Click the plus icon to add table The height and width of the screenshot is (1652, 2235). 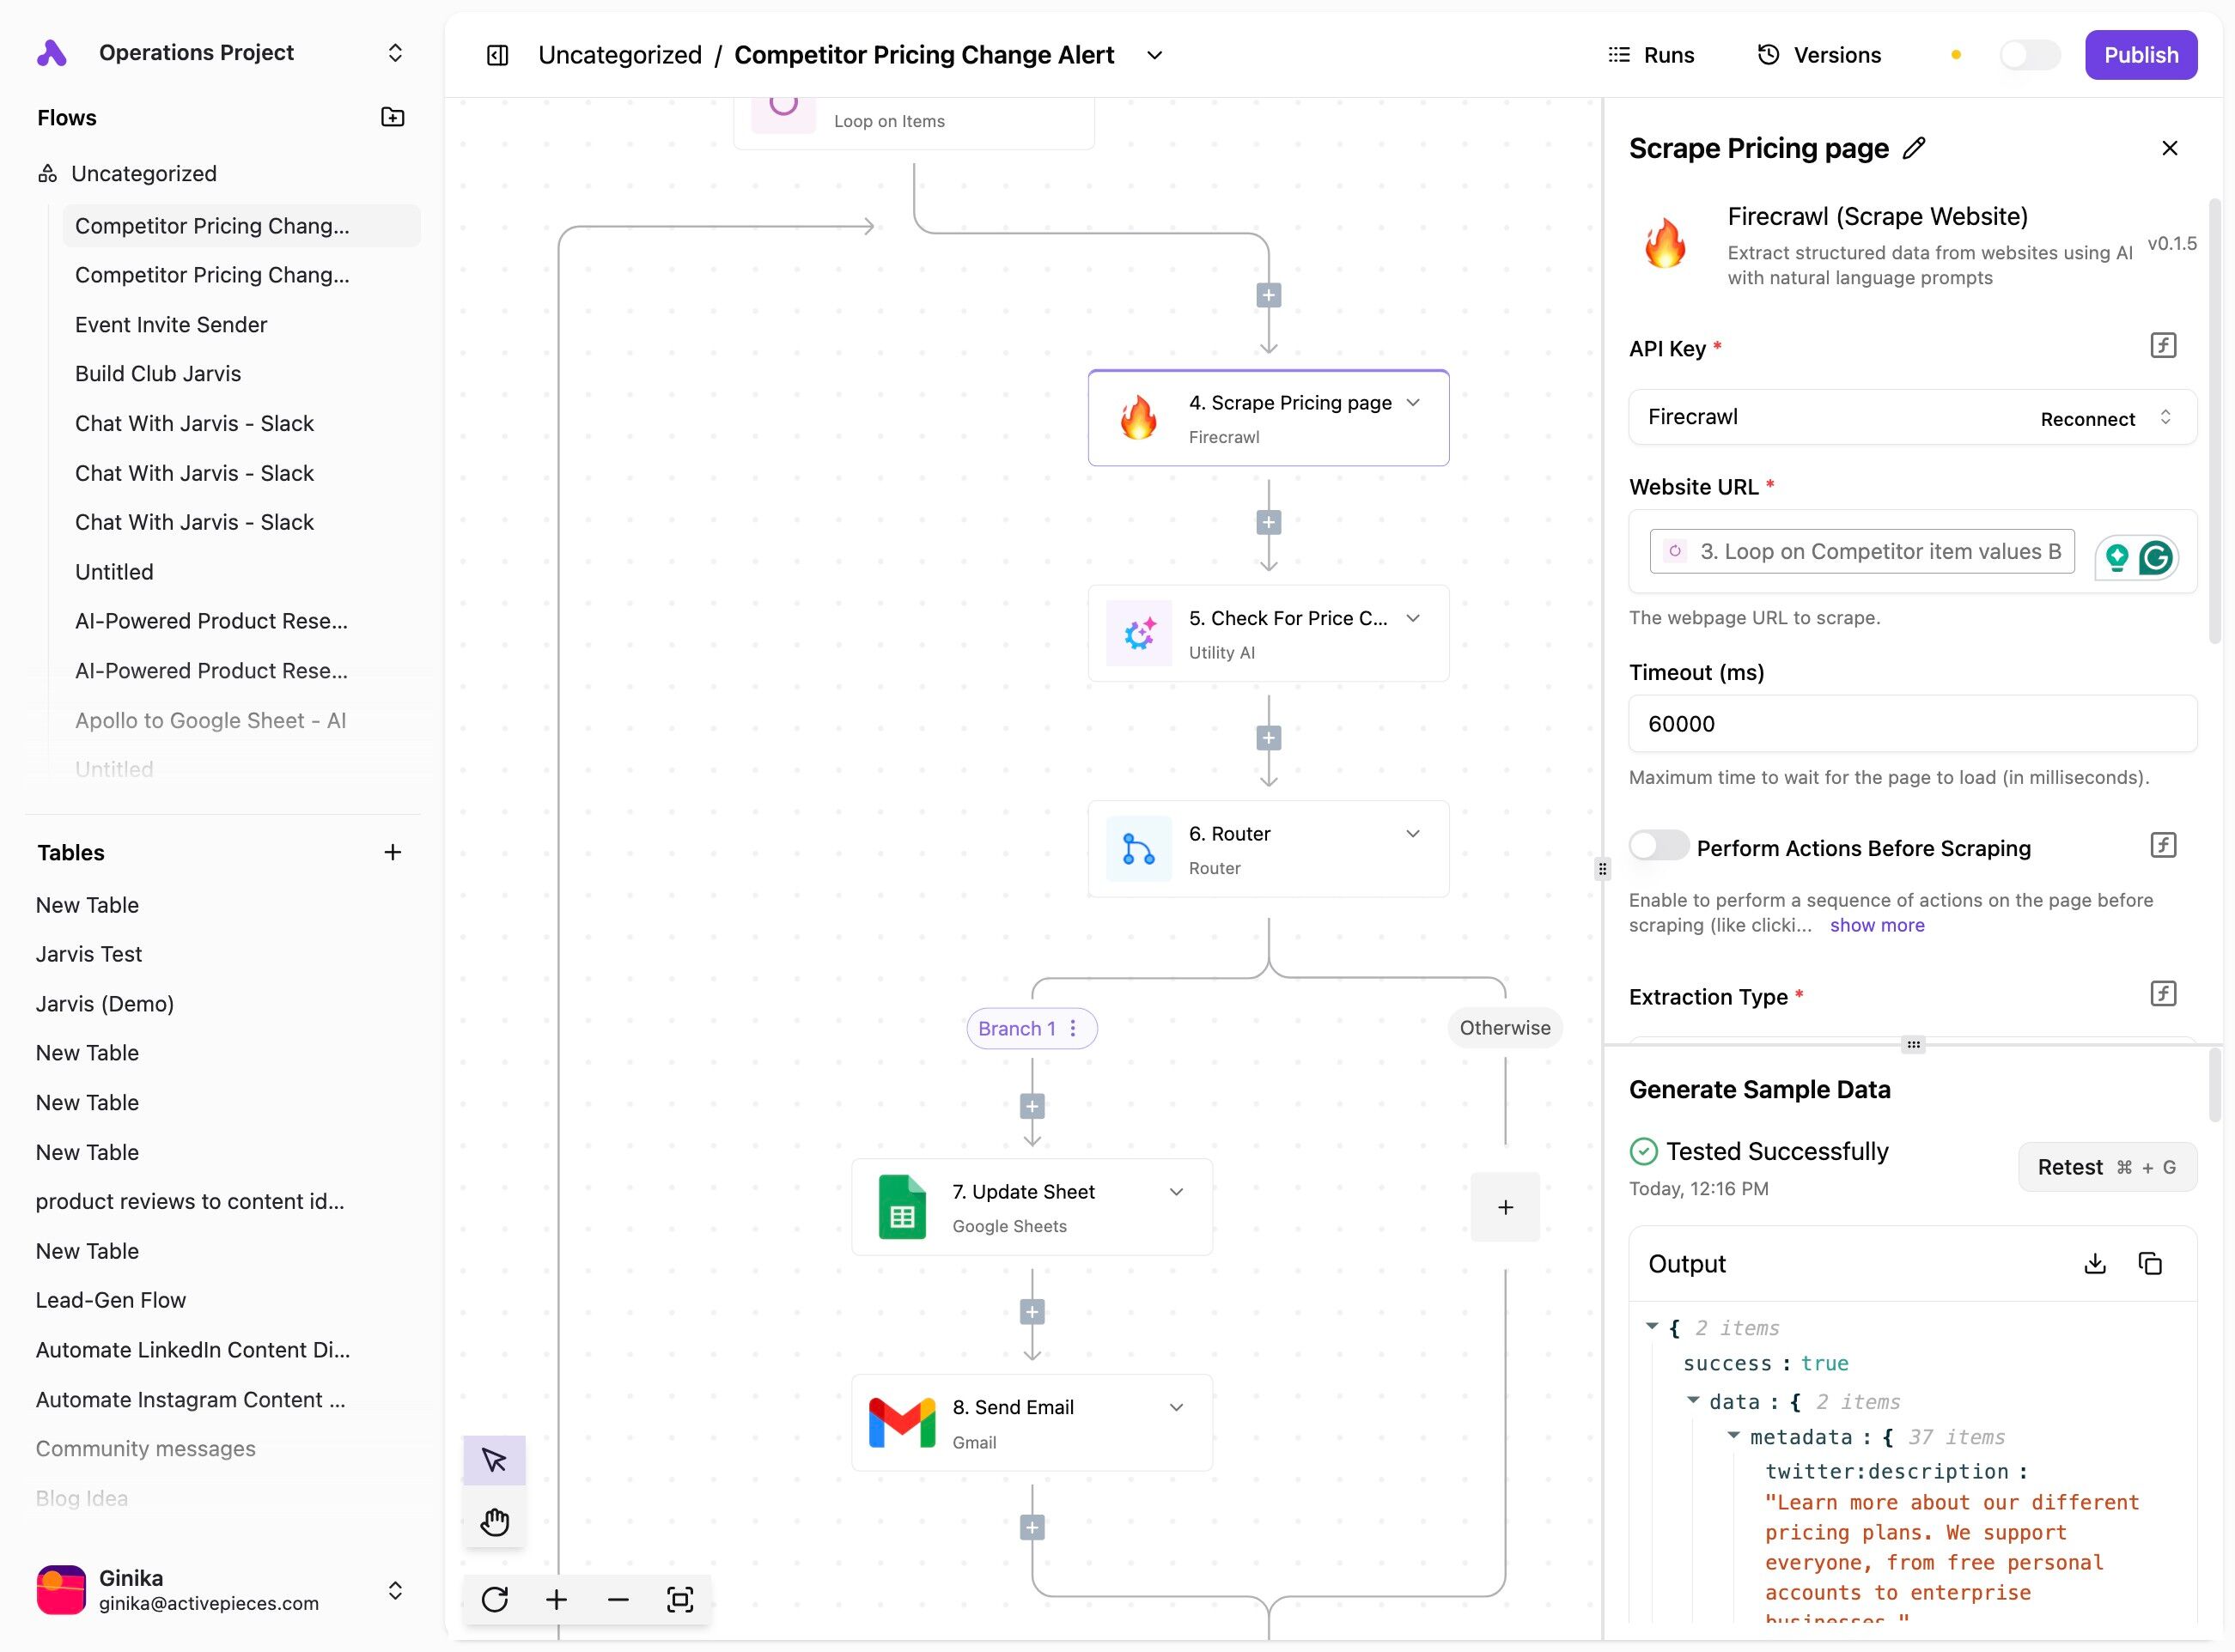click(x=393, y=852)
